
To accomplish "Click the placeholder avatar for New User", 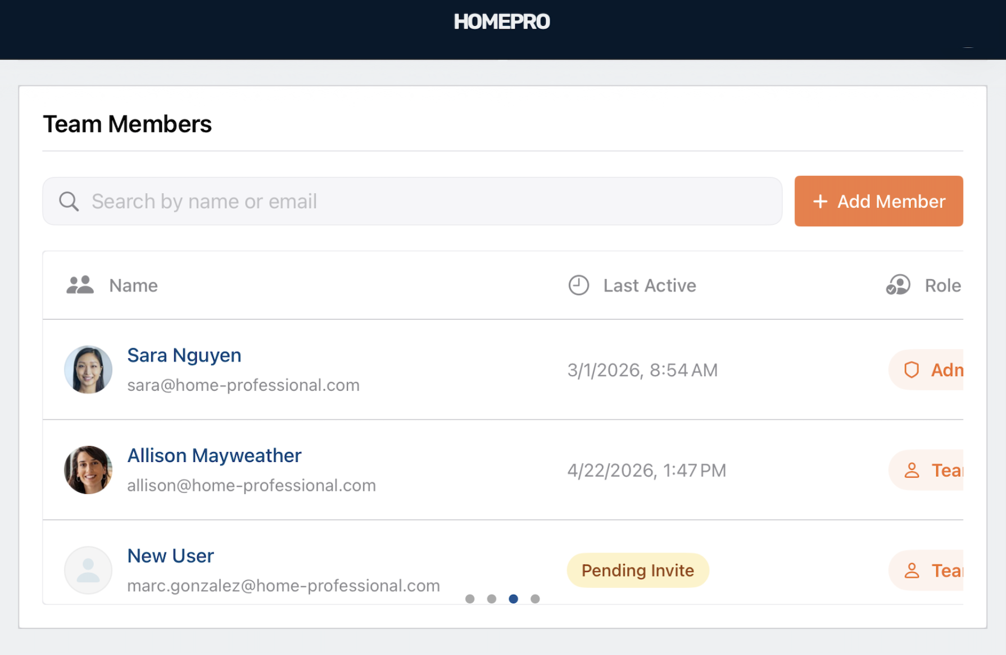I will 88,570.
